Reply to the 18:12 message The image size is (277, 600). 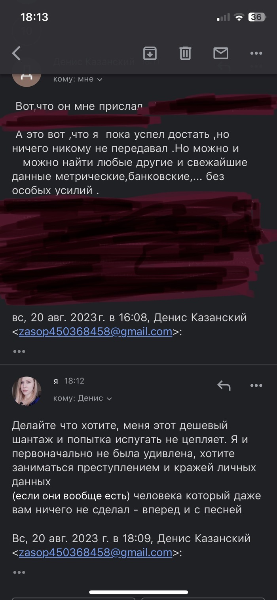click(224, 385)
